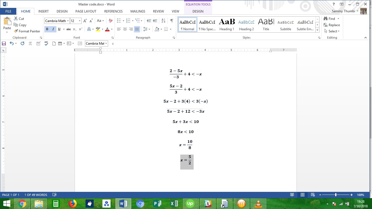The width and height of the screenshot is (372, 209).
Task: Click the text box icon in Quick Access
Action: (69, 44)
